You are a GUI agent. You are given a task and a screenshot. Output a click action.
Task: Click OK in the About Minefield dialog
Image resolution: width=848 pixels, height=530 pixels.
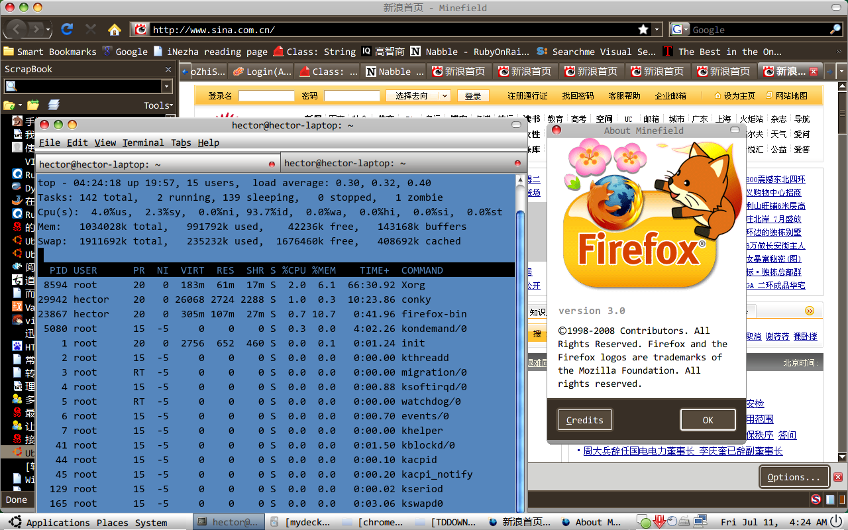pos(708,420)
